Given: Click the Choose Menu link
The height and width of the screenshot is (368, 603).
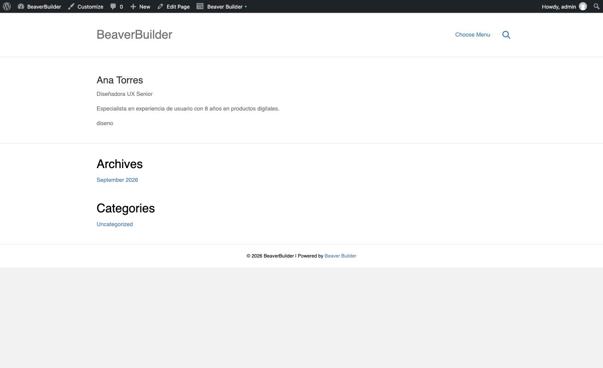Looking at the screenshot, I should (472, 35).
